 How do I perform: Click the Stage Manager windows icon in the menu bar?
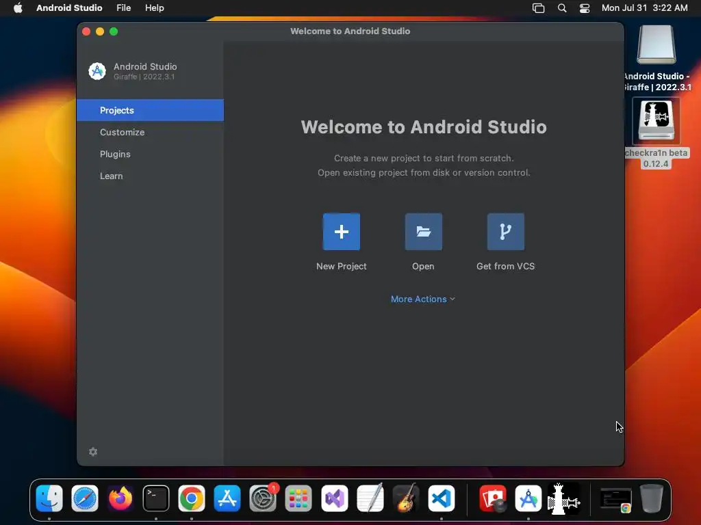point(538,8)
